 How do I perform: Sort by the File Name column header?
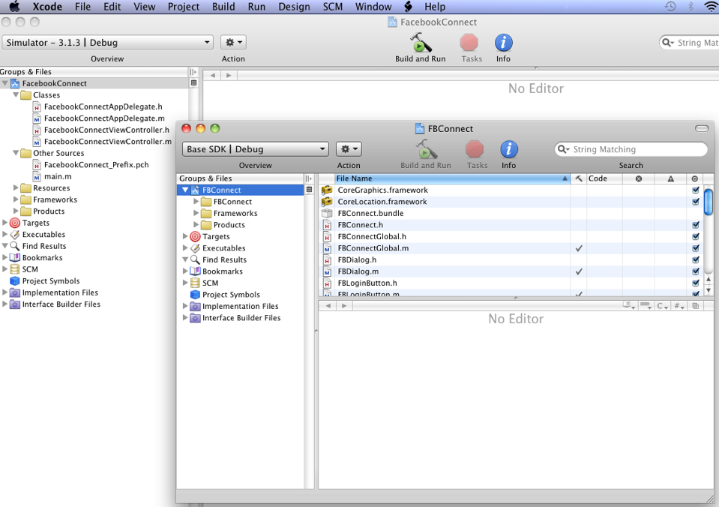coord(452,178)
